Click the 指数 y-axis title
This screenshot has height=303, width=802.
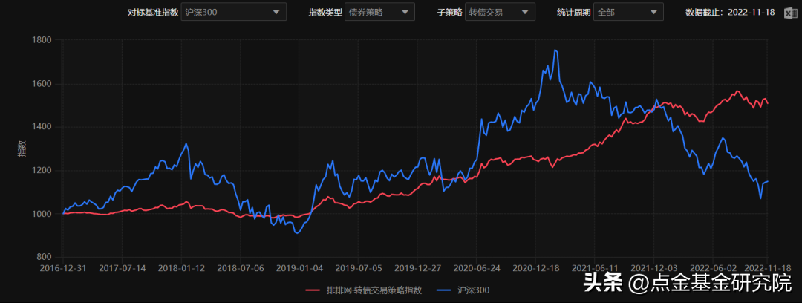(x=22, y=149)
